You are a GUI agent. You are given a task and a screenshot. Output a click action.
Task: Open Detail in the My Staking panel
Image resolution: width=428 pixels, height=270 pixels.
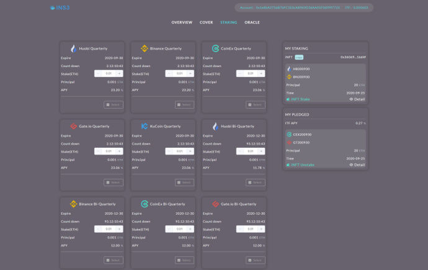[357, 99]
